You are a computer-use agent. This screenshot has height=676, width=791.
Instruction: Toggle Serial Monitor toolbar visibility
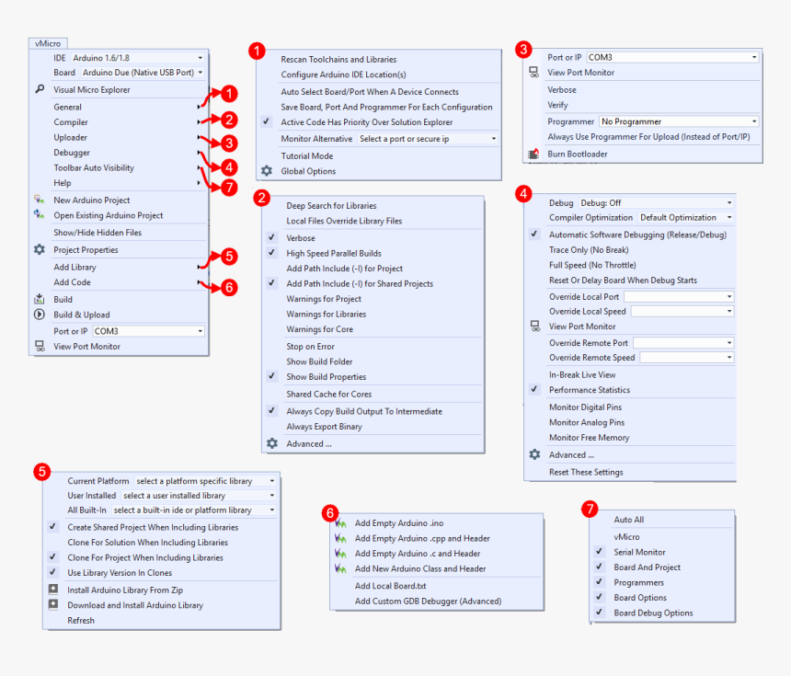600,552
